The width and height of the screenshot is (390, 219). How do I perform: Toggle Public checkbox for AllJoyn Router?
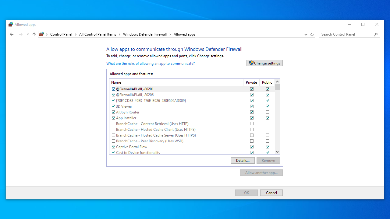point(268,112)
